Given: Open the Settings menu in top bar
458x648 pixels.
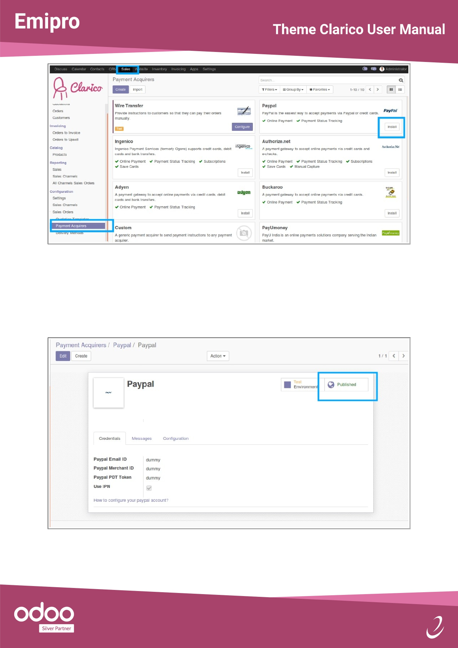Looking at the screenshot, I should 209,69.
